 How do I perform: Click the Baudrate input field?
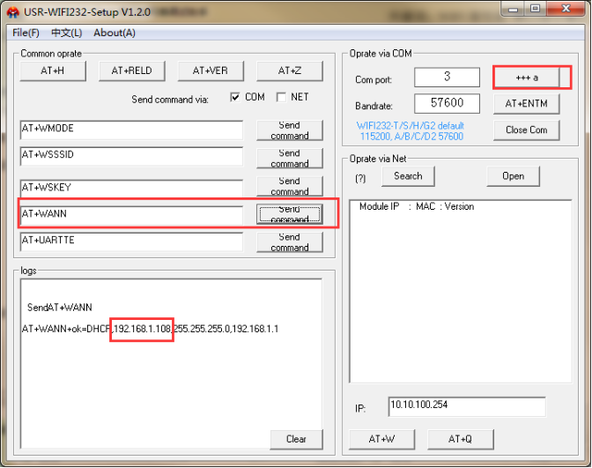pos(447,104)
